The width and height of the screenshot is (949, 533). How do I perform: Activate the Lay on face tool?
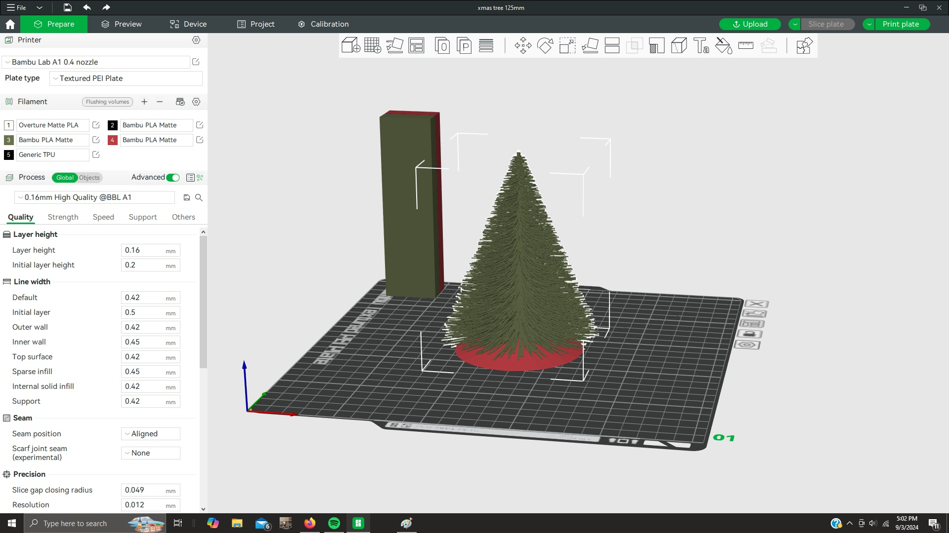[x=591, y=45]
